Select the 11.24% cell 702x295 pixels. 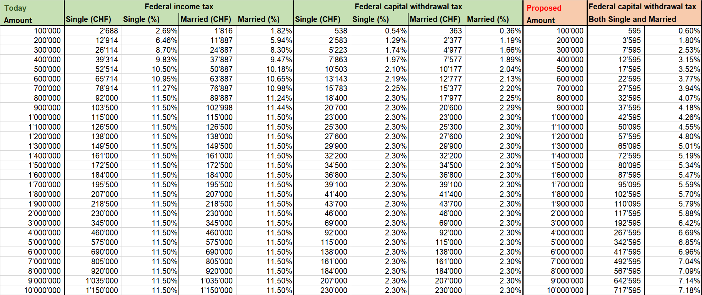point(265,98)
